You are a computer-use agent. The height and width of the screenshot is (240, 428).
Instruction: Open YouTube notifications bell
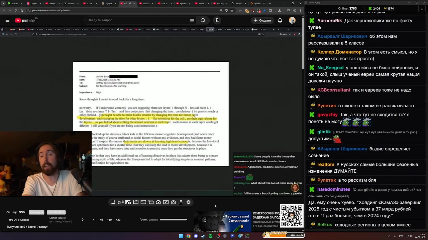[280, 20]
